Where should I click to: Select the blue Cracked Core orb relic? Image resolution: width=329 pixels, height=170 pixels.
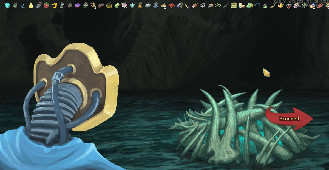point(7,5)
